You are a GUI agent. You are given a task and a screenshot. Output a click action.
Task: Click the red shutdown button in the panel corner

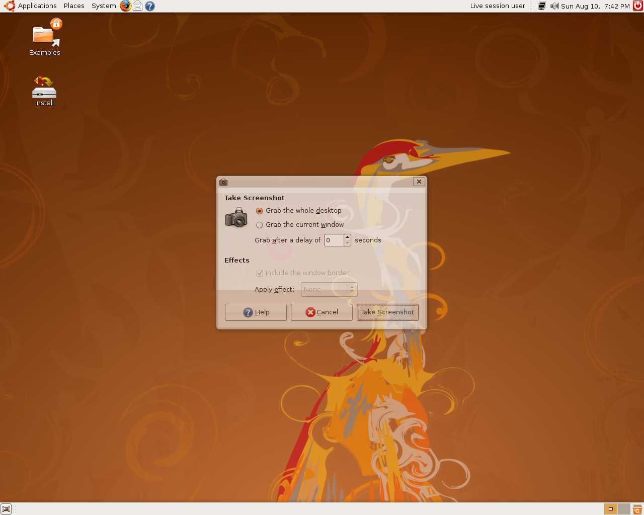[x=637, y=6]
